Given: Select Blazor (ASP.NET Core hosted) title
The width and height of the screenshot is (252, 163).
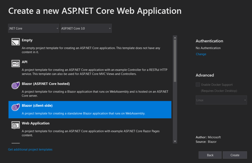Looking at the screenshot, I should pyautogui.click(x=46, y=84).
